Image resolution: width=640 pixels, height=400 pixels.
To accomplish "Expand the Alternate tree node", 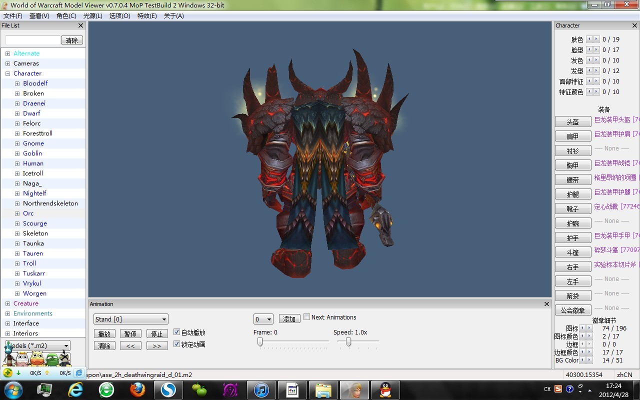I will click(x=8, y=53).
